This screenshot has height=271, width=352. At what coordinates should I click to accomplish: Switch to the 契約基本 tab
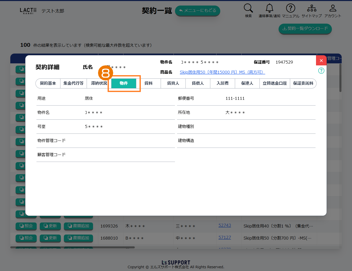[48, 83]
